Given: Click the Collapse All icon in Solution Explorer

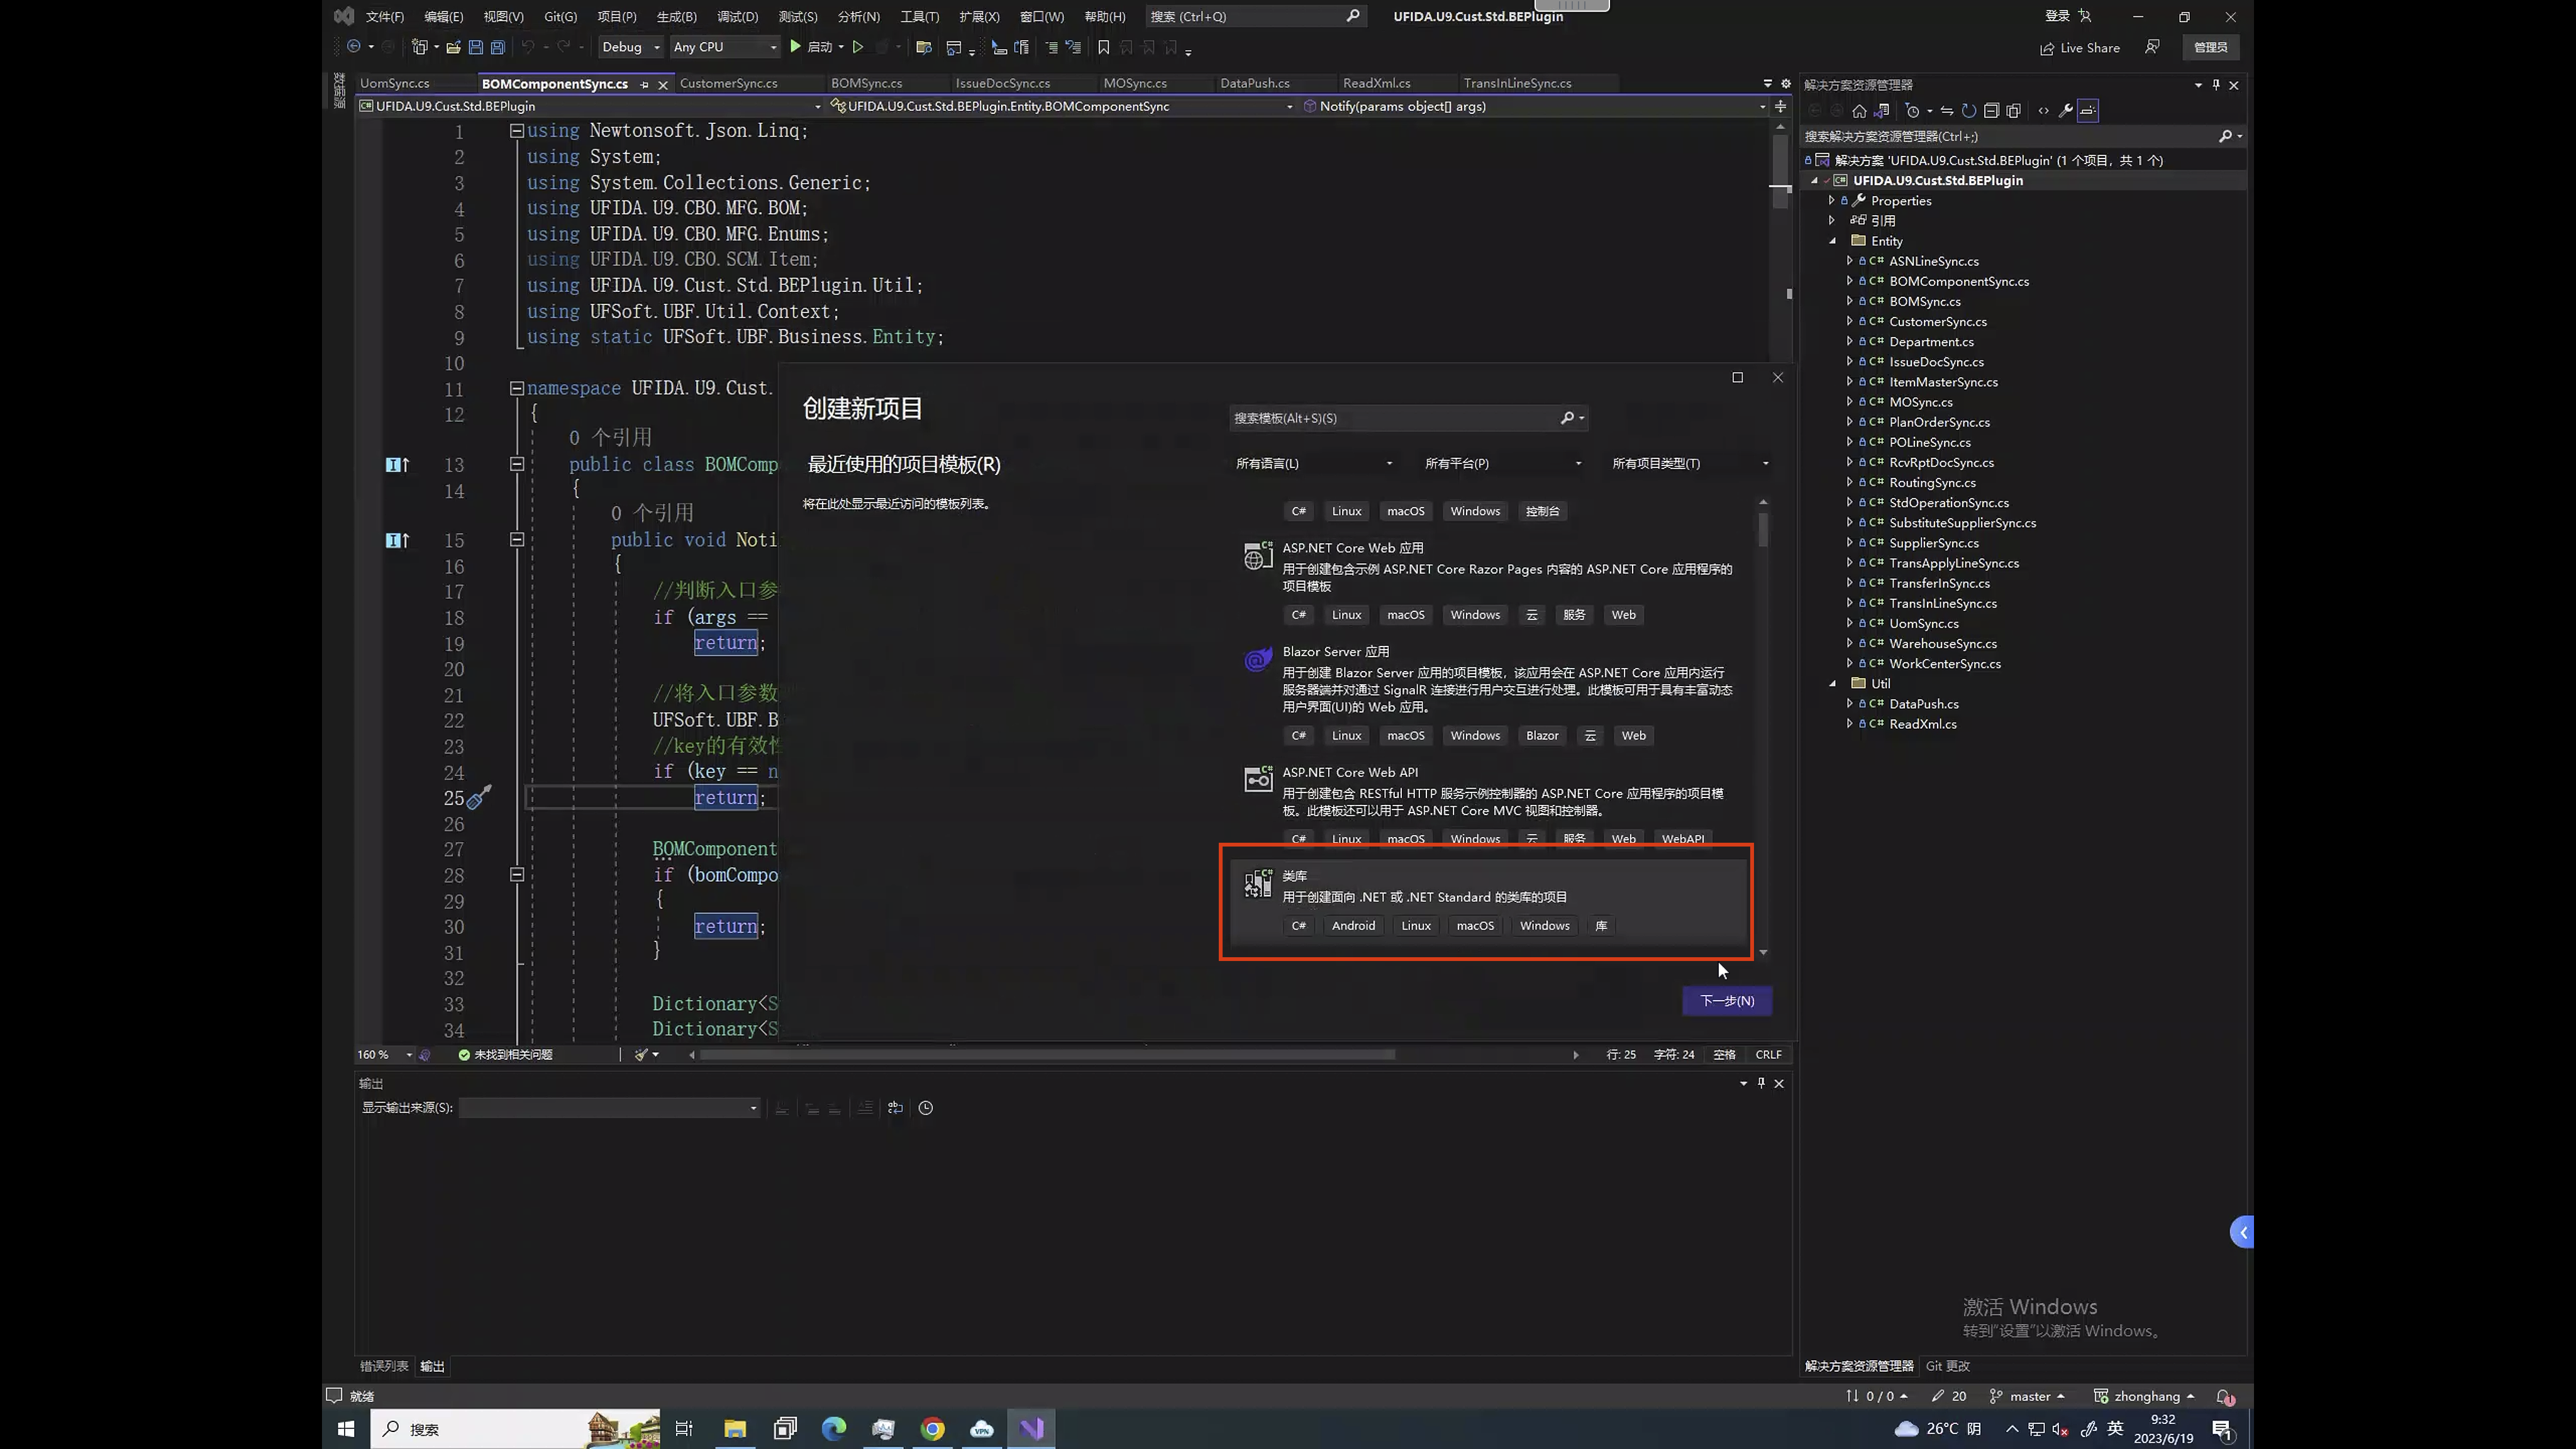Looking at the screenshot, I should 1991,111.
